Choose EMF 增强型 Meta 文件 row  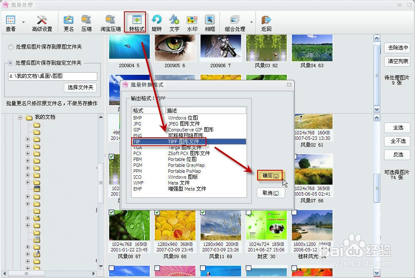click(189, 189)
